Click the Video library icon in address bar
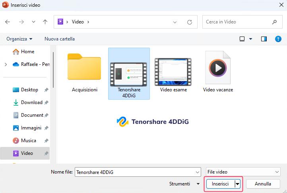This screenshot has height=193, width=287. click(x=60, y=22)
